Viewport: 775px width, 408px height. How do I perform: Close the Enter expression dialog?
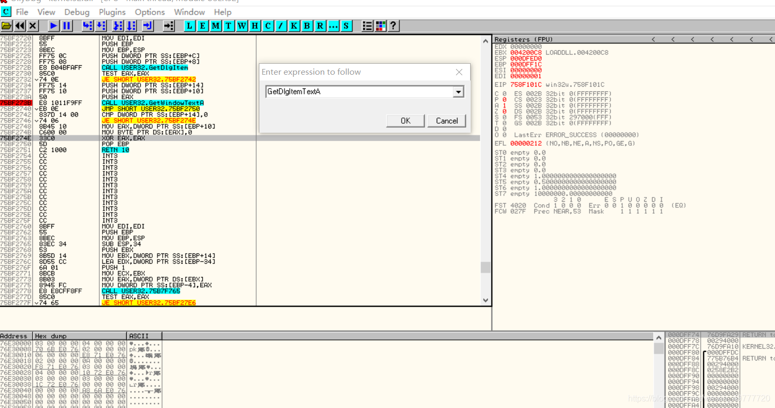tap(459, 72)
